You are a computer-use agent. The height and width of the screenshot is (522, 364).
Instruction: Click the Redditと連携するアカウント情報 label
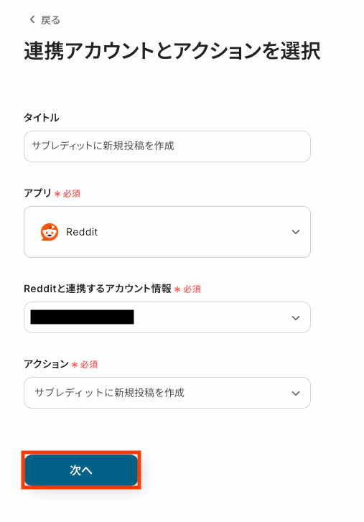point(98,289)
